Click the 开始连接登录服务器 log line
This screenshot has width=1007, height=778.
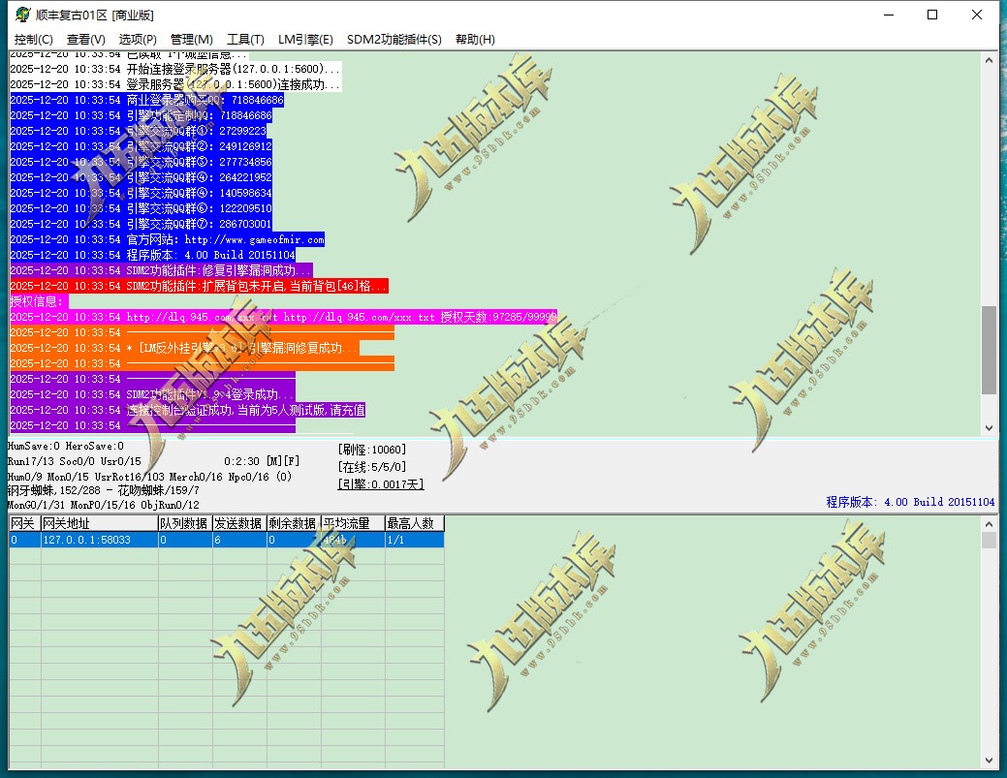(175, 69)
